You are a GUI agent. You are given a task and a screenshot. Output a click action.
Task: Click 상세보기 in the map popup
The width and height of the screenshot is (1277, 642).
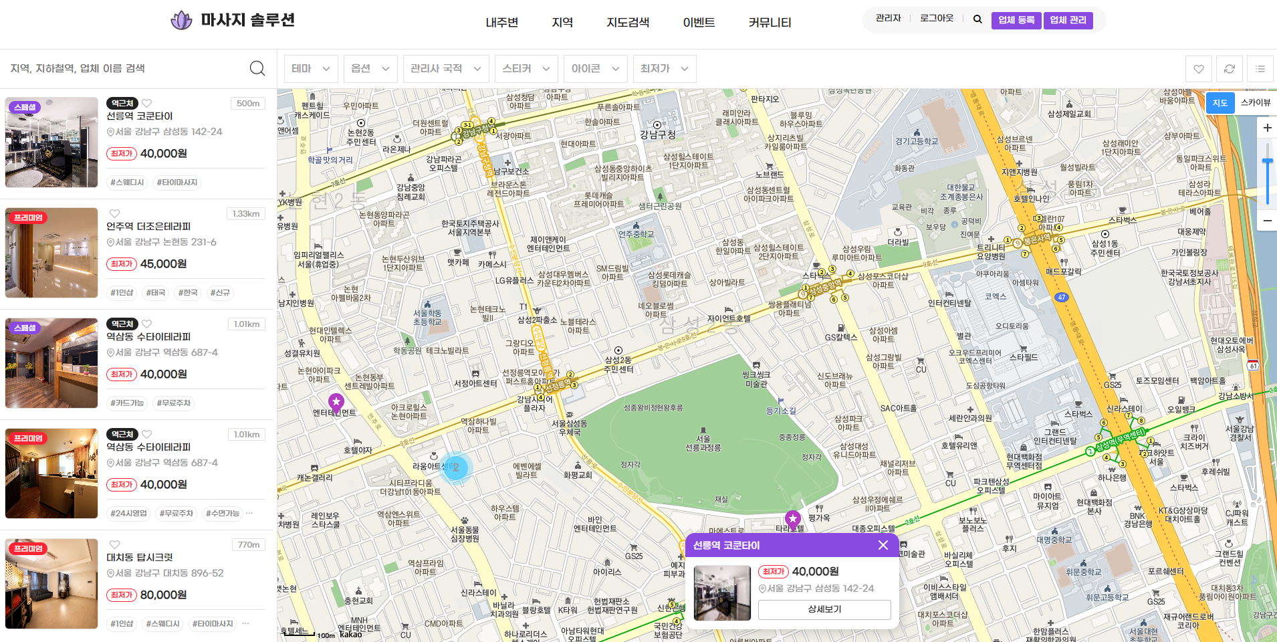click(x=824, y=609)
